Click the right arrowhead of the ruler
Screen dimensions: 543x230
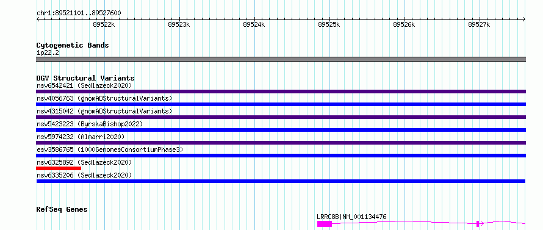click(524, 20)
